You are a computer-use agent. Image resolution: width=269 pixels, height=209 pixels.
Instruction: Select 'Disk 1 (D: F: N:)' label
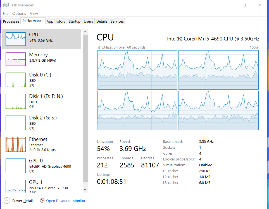pyautogui.click(x=46, y=96)
